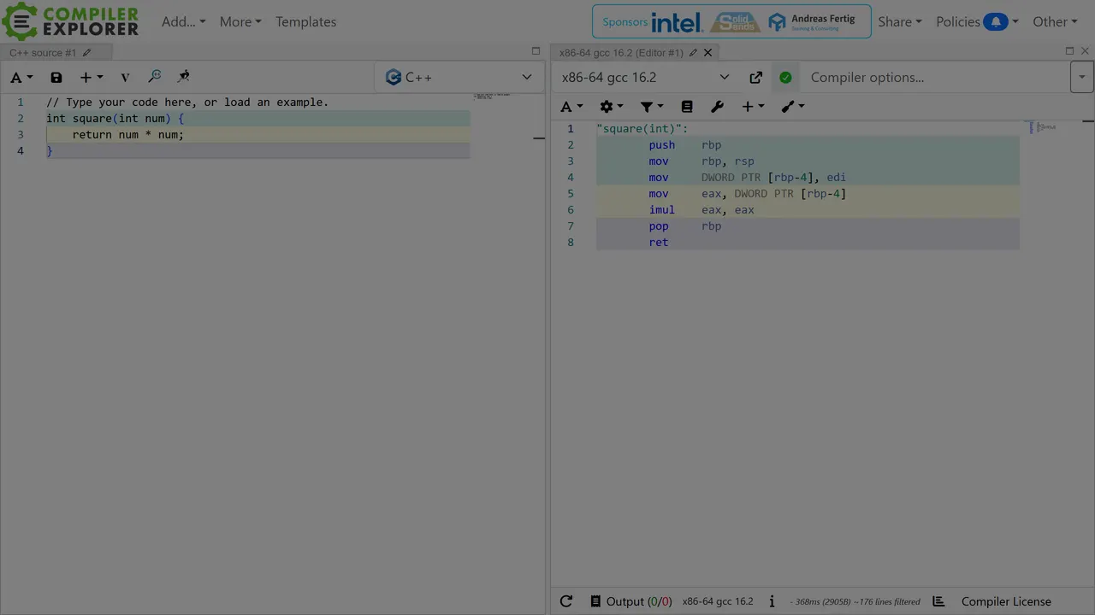Open the source pane Add new dropdown
The height and width of the screenshot is (615, 1095).
92,77
